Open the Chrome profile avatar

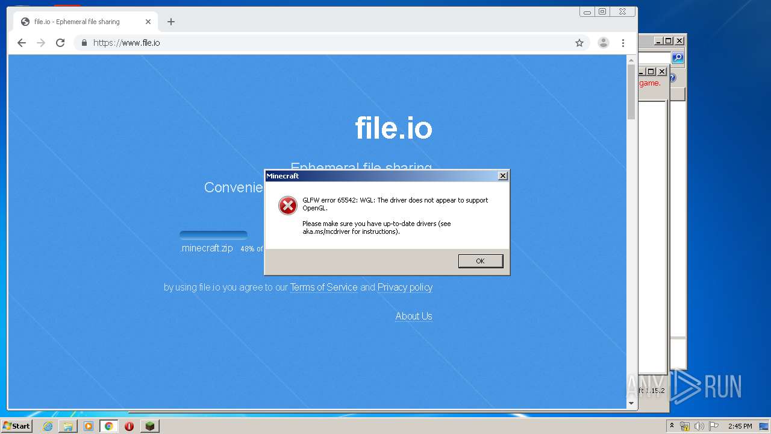click(x=603, y=43)
